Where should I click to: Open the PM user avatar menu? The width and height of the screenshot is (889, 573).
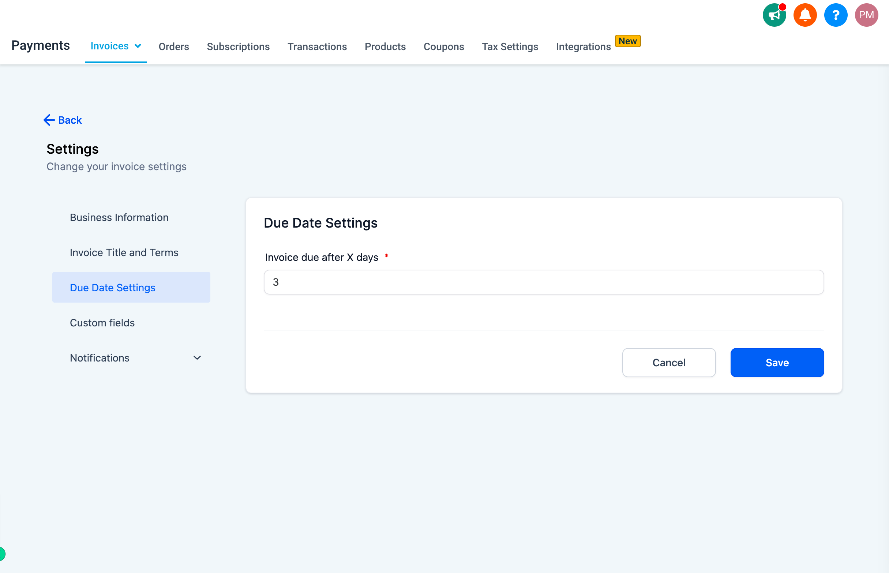coord(866,15)
